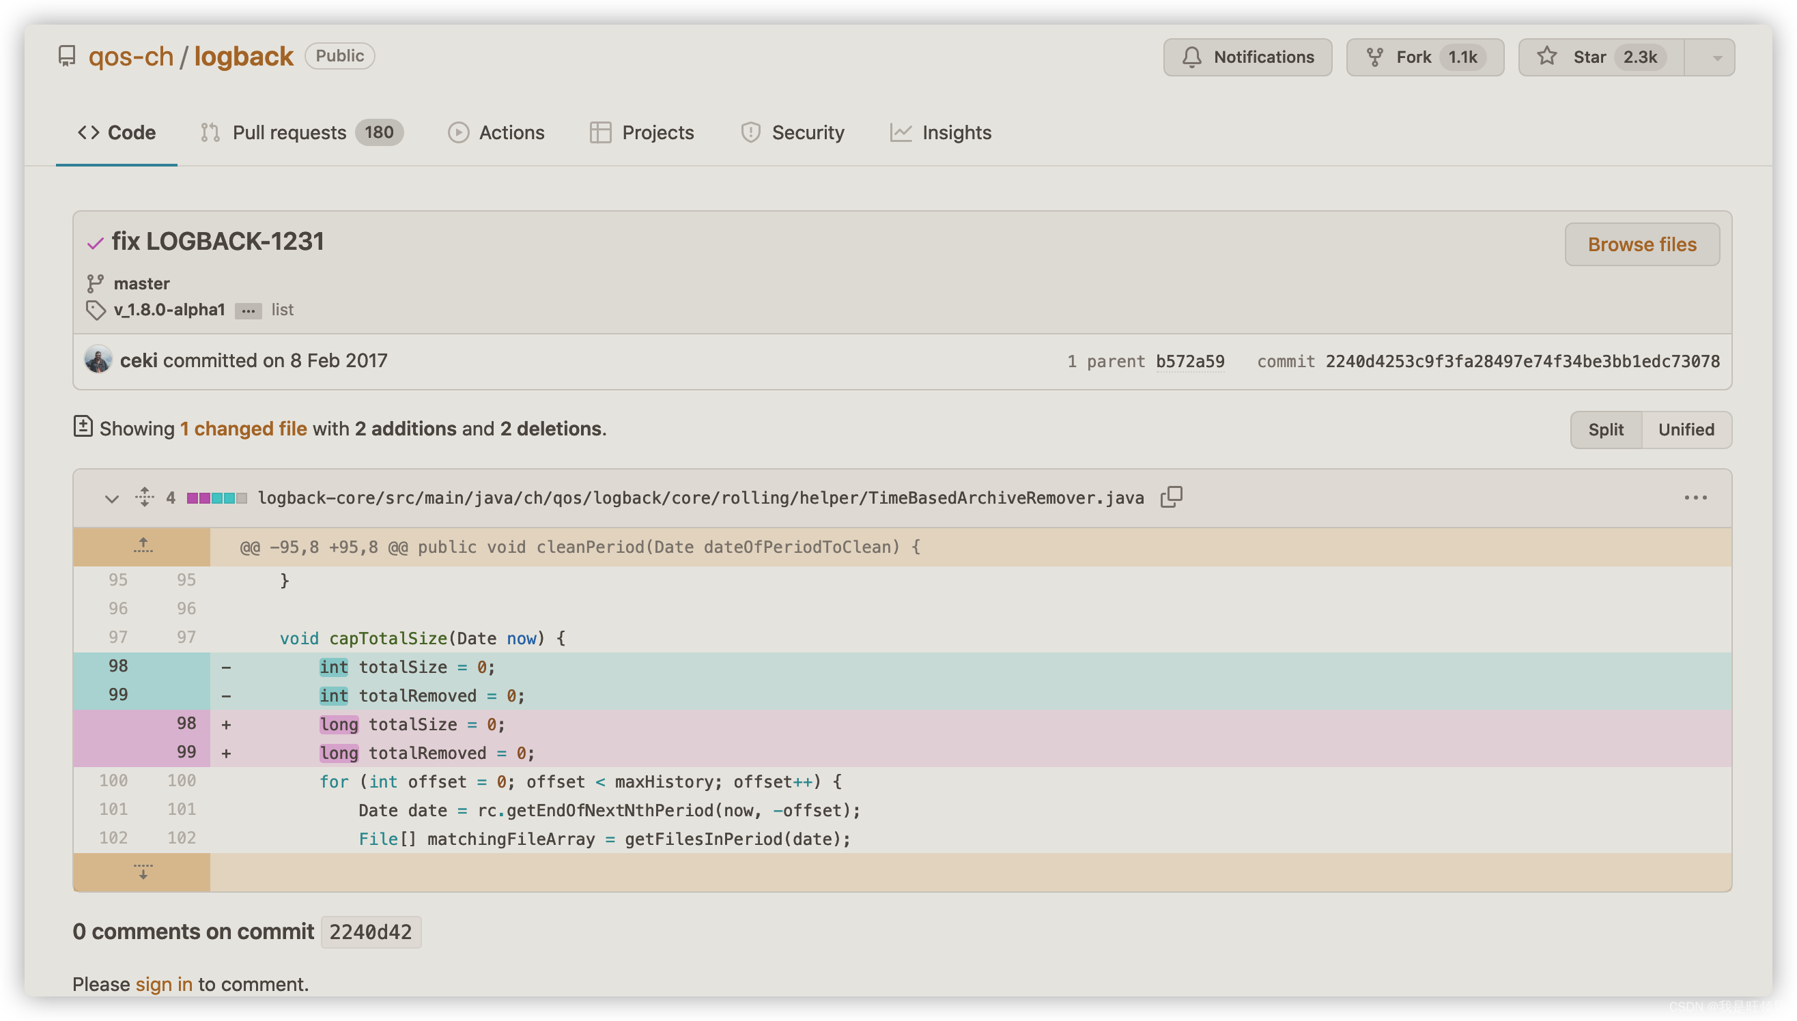The image size is (1797, 1021).
Task: Select added line number 99
Action: 186,751
